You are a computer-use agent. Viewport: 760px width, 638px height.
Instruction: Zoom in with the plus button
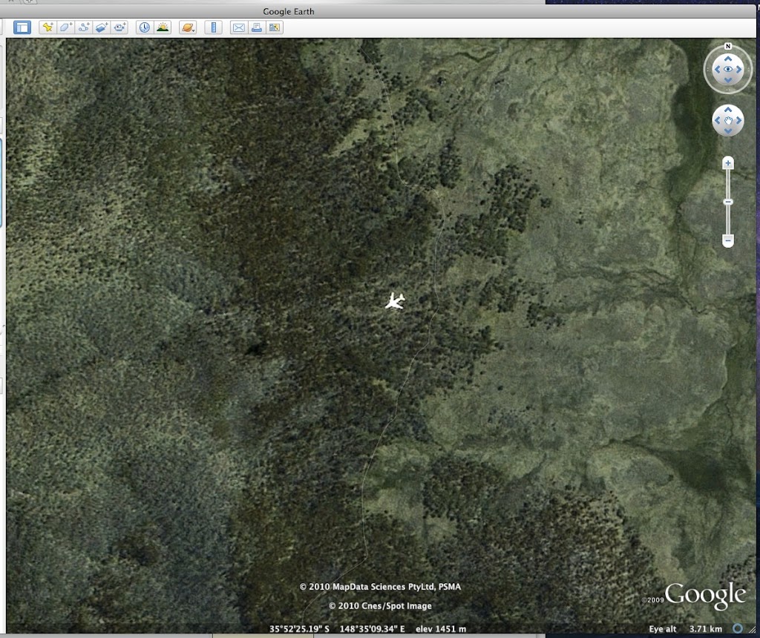[727, 163]
